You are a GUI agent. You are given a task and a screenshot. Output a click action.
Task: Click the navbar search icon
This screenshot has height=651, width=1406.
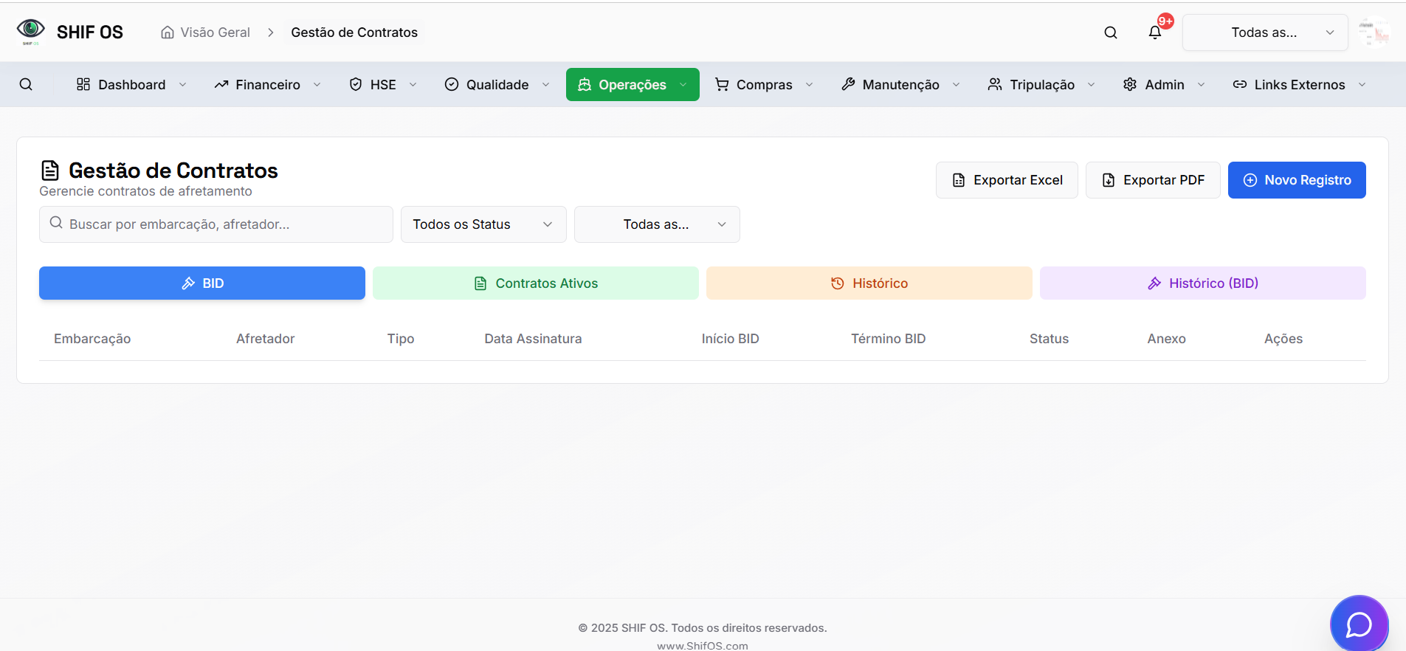click(26, 85)
